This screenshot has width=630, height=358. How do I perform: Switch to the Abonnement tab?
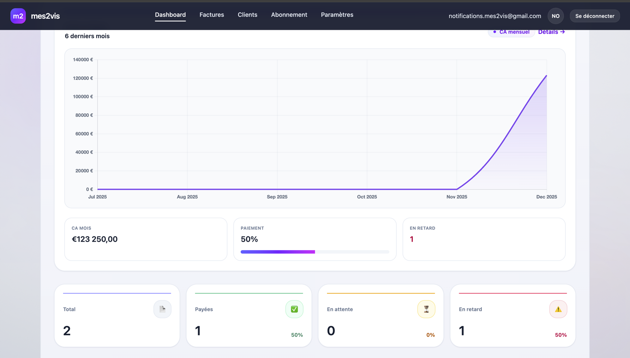click(289, 15)
